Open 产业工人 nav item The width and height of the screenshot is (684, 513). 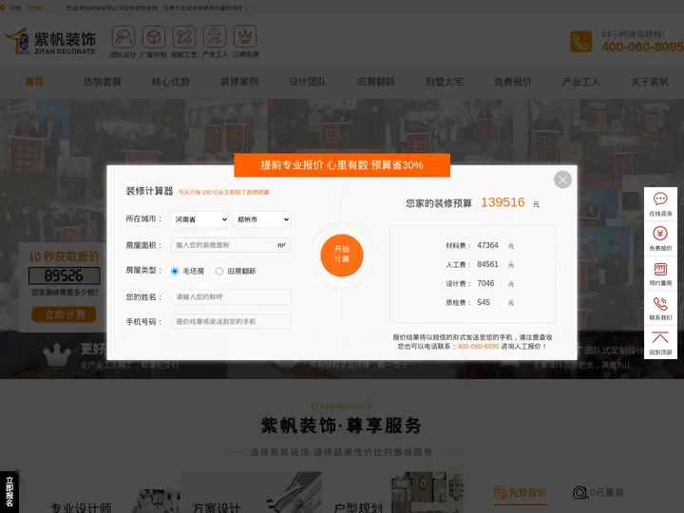click(x=581, y=82)
